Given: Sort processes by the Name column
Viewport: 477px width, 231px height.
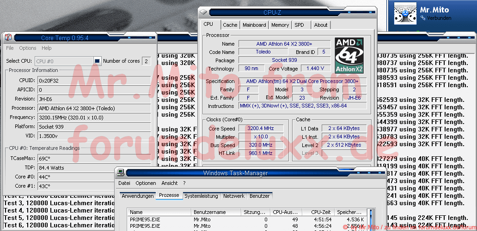Looking at the screenshot, I should pyautogui.click(x=159, y=212).
